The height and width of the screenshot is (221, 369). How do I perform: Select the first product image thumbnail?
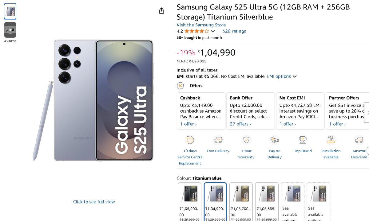click(x=10, y=12)
